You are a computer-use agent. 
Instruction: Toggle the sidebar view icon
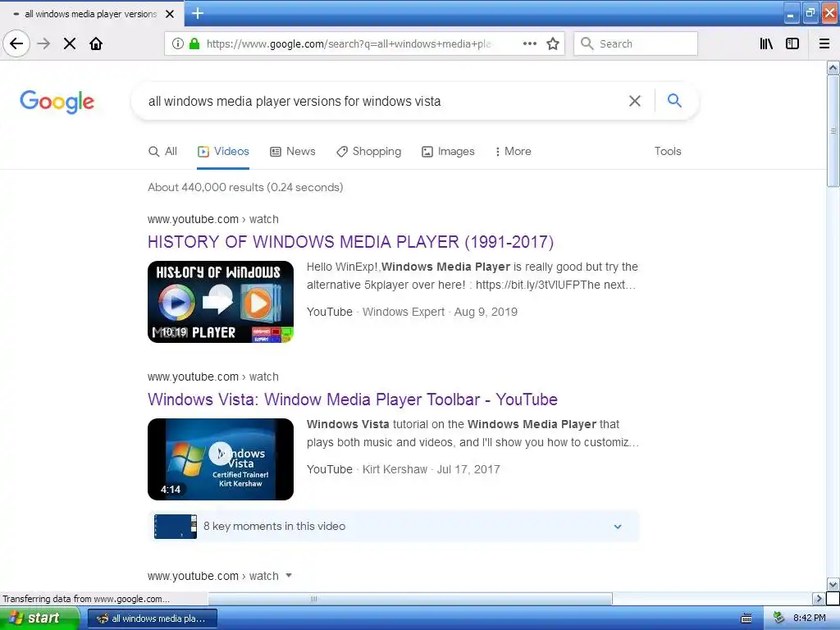tap(792, 43)
